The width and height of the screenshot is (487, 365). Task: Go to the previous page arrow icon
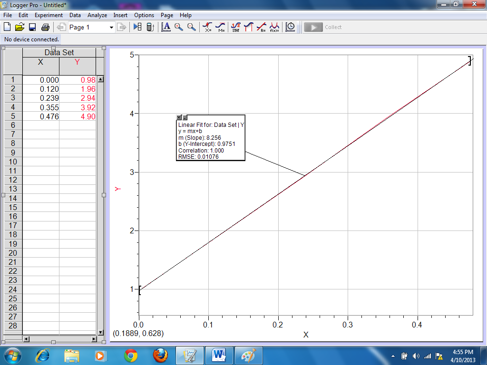61,27
